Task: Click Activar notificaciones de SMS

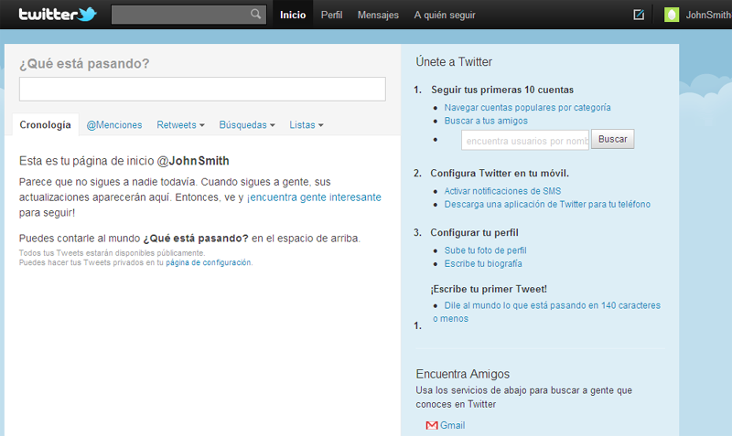Action: tap(502, 191)
